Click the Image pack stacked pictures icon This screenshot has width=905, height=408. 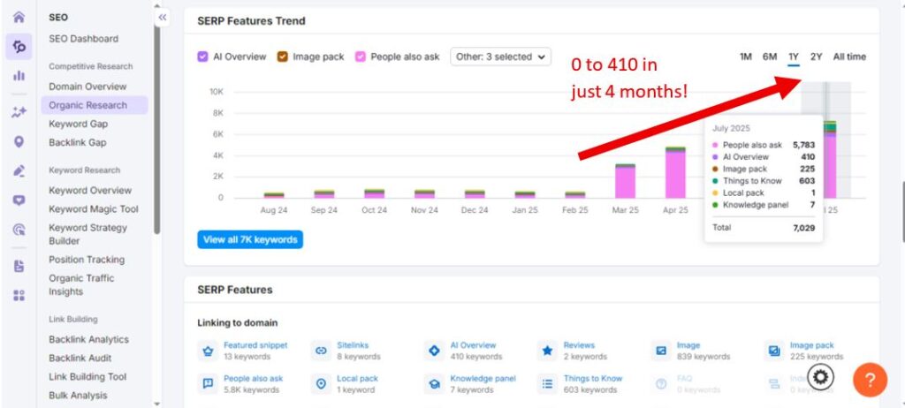click(x=774, y=351)
